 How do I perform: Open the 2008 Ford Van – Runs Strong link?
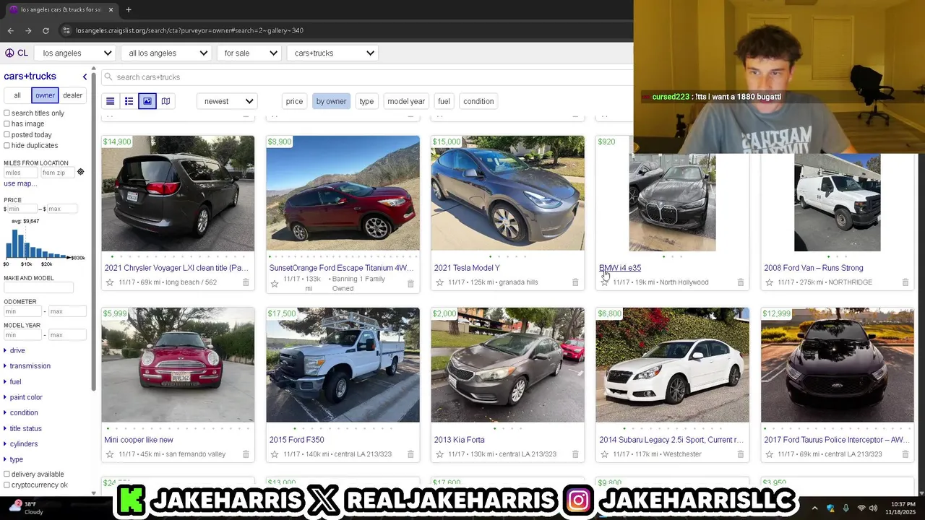click(814, 268)
